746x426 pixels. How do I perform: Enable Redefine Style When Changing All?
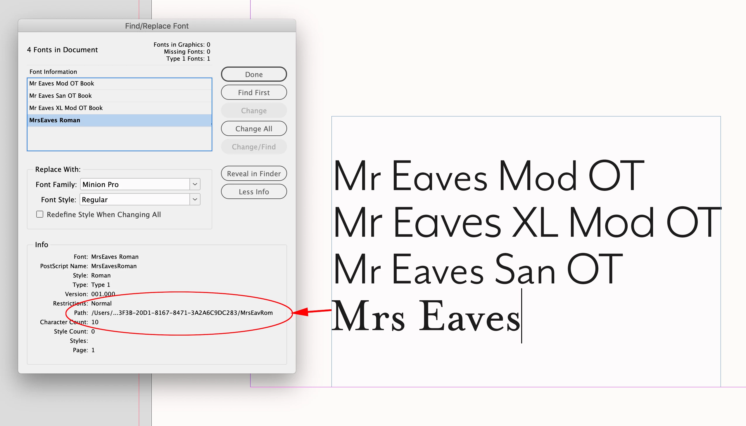(40, 214)
